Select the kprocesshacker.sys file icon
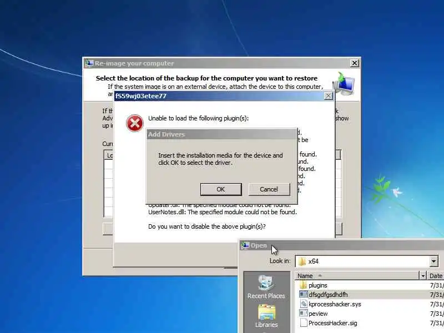444x333 pixels. tap(303, 304)
